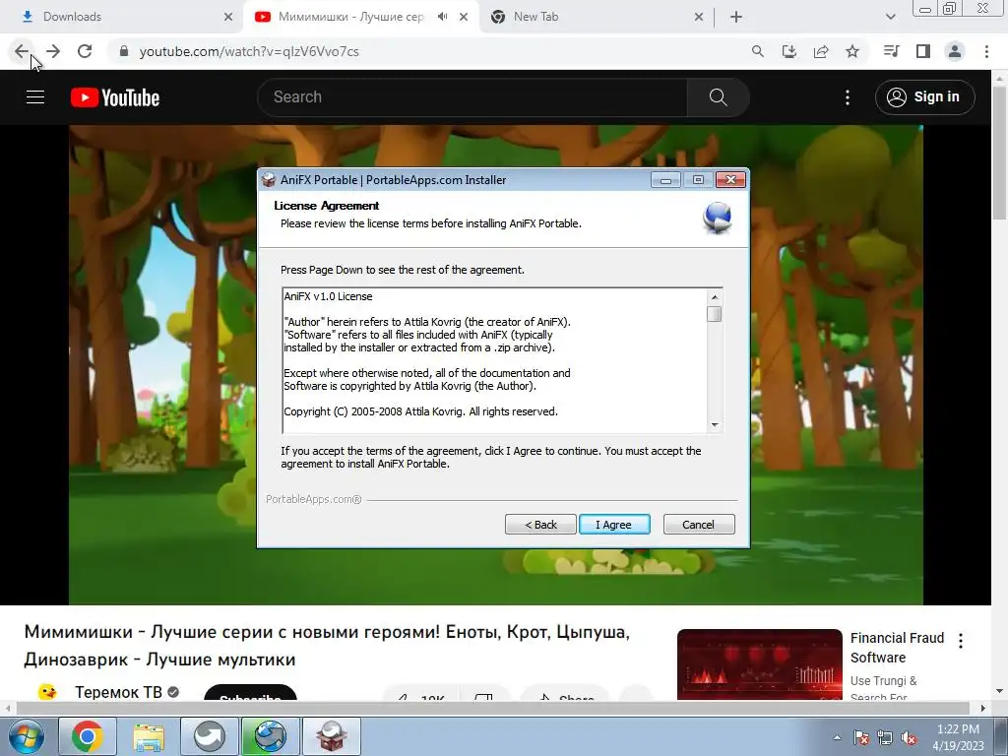Mute the YouTube tab audio icon
Screen dimensions: 1008x756
(442, 17)
